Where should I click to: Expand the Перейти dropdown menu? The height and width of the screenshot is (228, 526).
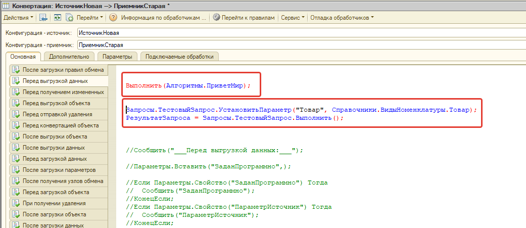89,18
